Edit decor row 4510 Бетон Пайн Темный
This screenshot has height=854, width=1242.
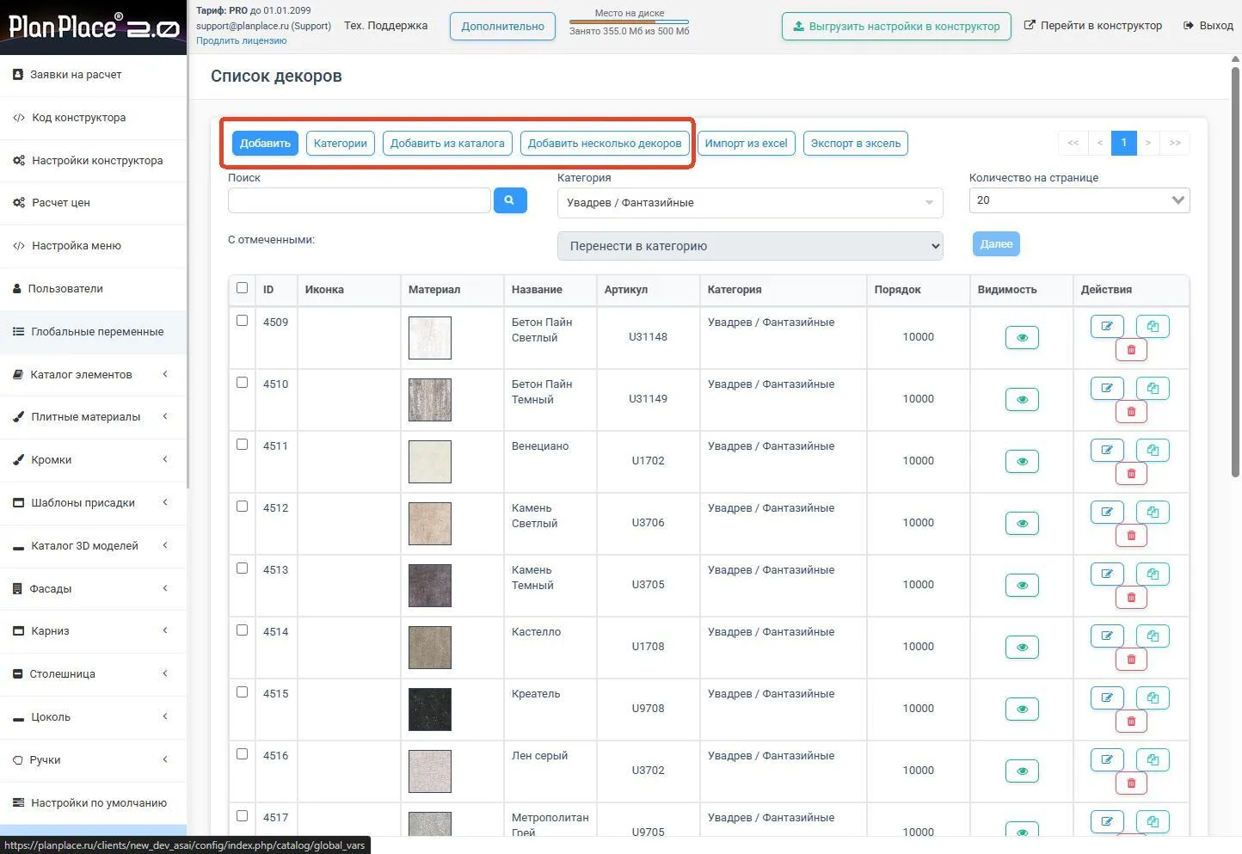(x=1107, y=388)
